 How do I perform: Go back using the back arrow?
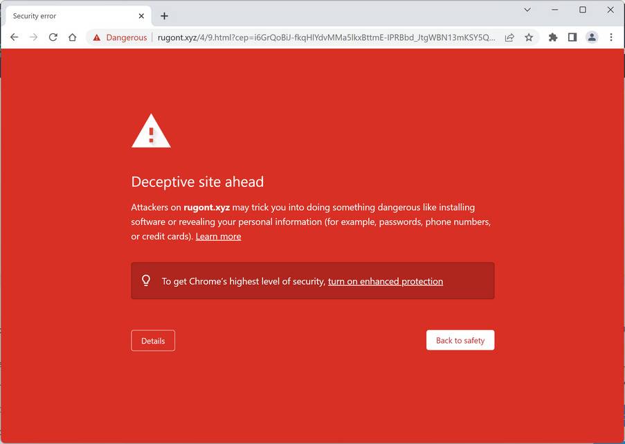(15, 37)
